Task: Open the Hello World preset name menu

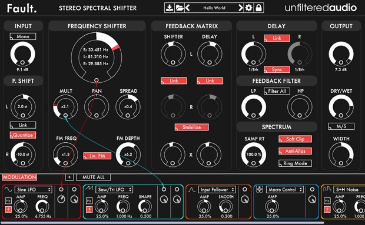Action: [214, 8]
